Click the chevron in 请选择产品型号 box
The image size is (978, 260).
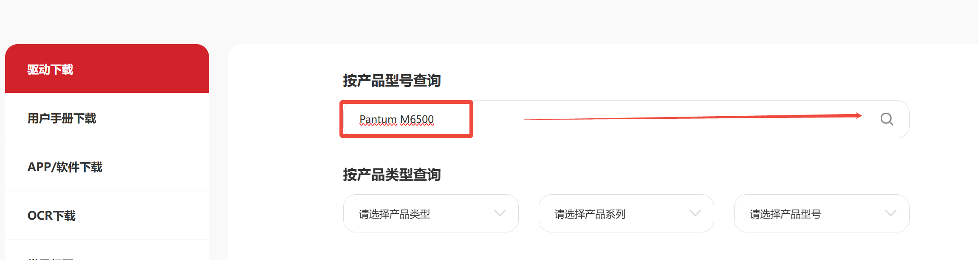891,213
